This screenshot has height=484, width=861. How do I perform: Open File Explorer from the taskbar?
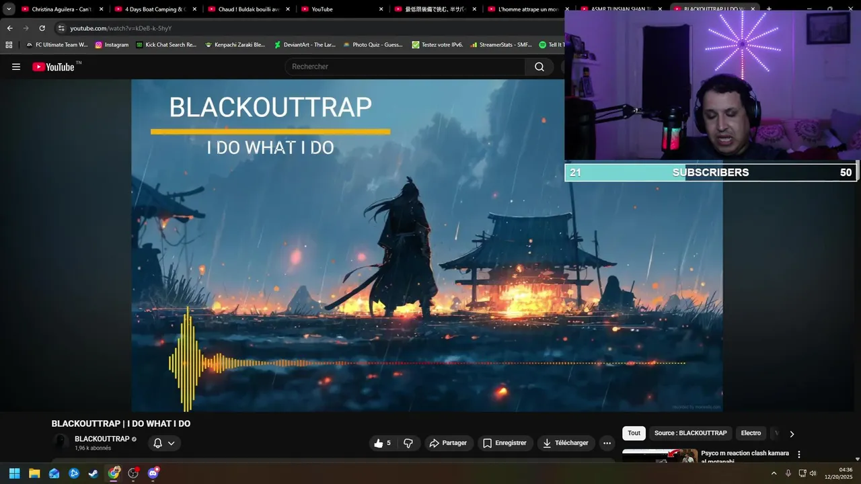(34, 473)
